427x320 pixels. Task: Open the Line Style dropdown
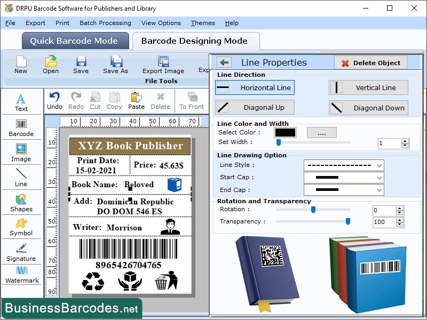pyautogui.click(x=344, y=164)
